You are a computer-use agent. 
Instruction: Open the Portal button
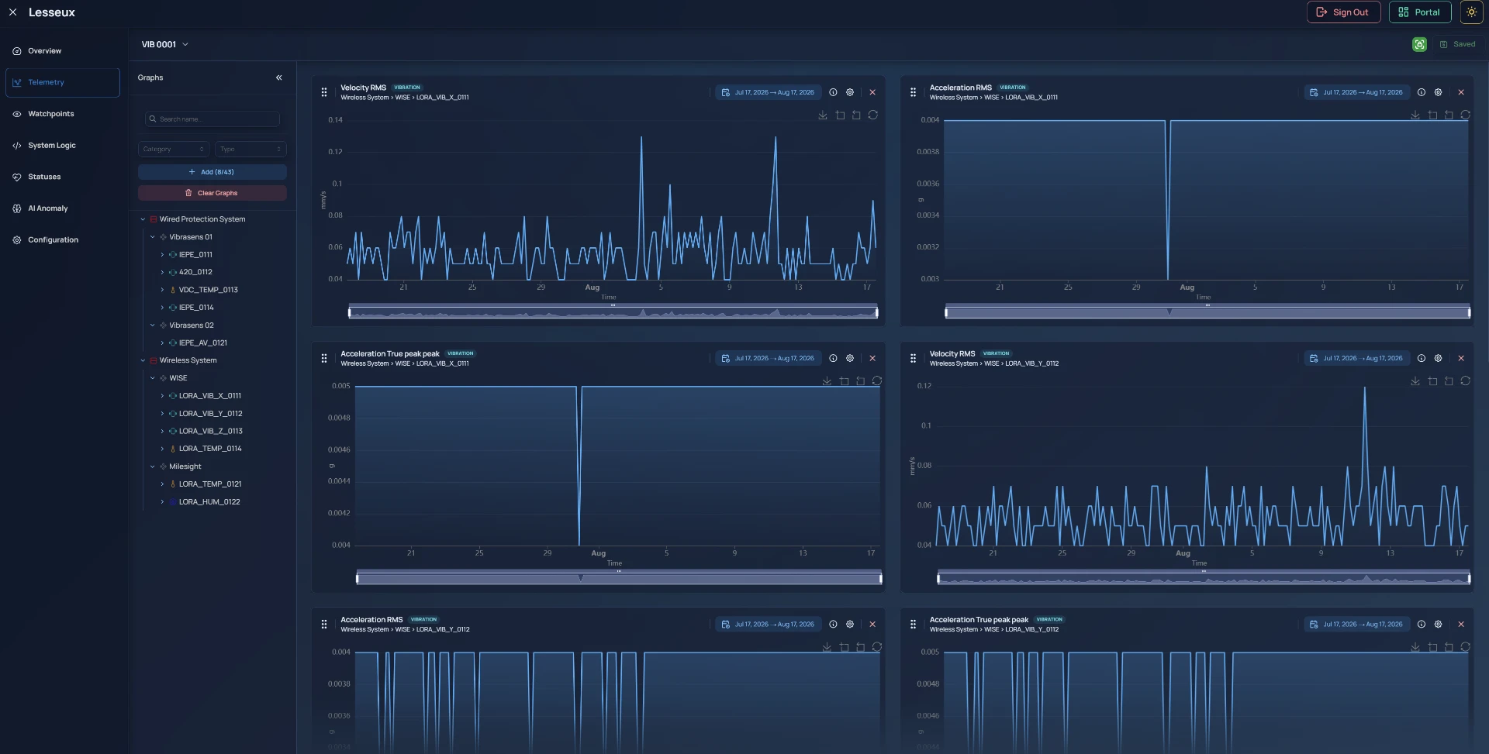pos(1420,12)
